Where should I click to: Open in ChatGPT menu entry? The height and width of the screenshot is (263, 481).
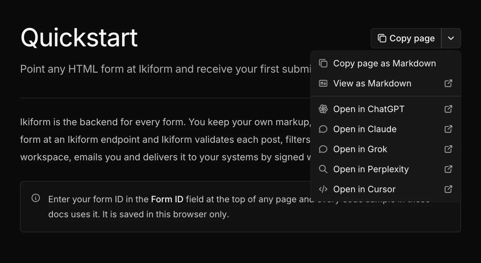[386, 109]
